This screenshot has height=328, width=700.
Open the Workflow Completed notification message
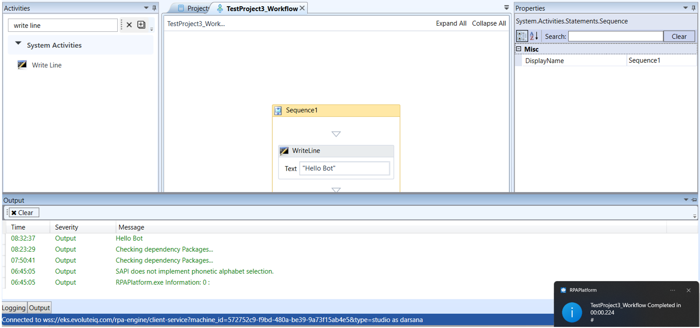pyautogui.click(x=635, y=309)
